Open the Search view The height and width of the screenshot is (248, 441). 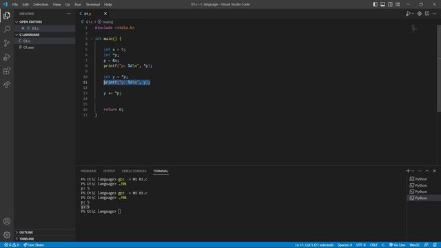pyautogui.click(x=7, y=29)
